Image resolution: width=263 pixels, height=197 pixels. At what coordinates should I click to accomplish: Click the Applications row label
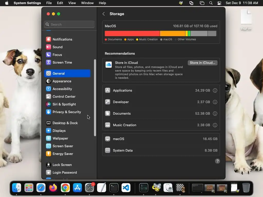click(123, 91)
